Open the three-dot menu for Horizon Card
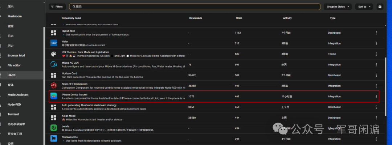This screenshot has width=392, height=145. 376,75
